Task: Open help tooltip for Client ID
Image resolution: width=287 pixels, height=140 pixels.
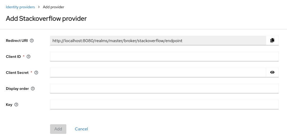Action: 29,57
